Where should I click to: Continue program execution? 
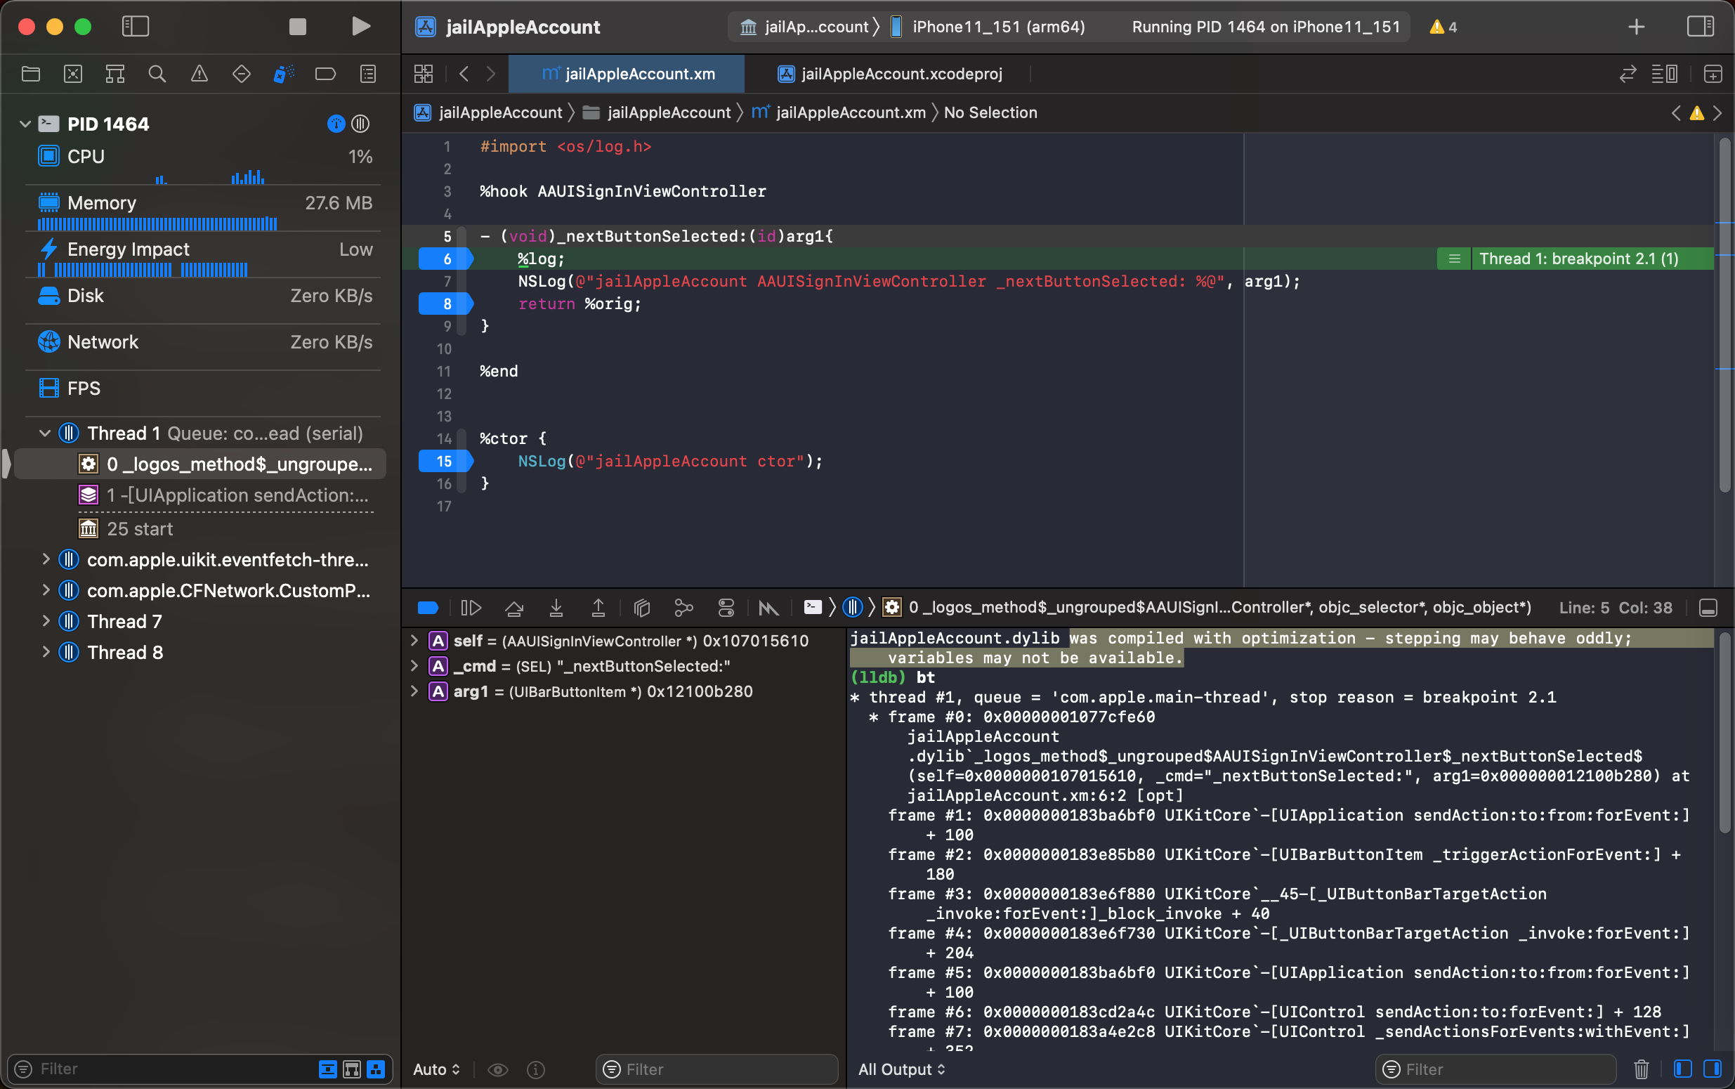471,608
